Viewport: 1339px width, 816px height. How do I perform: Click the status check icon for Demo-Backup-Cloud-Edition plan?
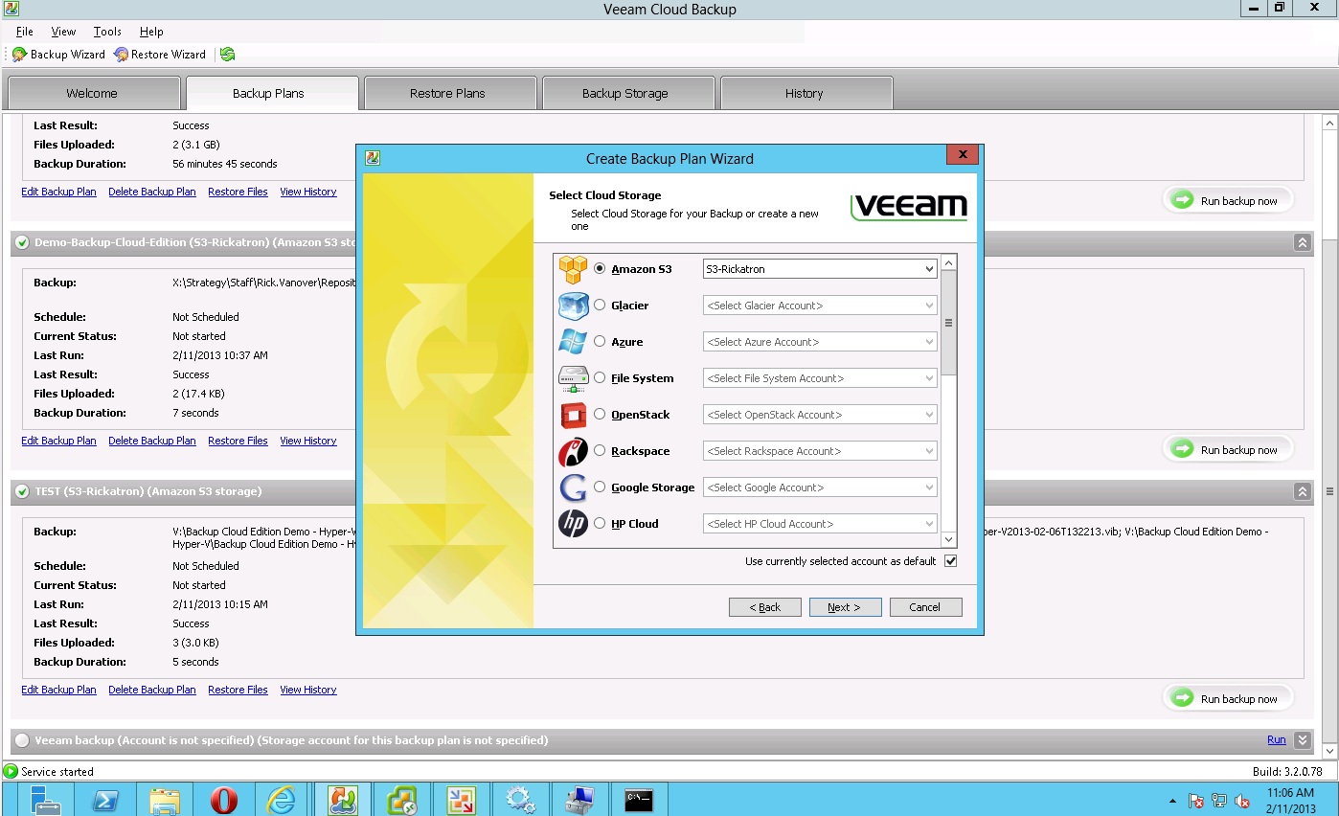(22, 242)
